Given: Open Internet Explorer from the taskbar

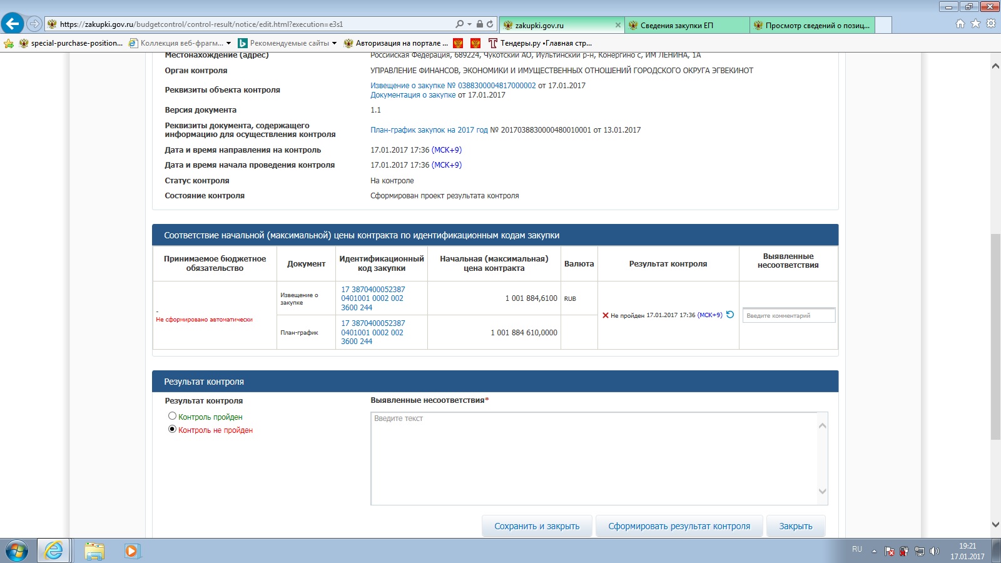Looking at the screenshot, I should [x=54, y=550].
